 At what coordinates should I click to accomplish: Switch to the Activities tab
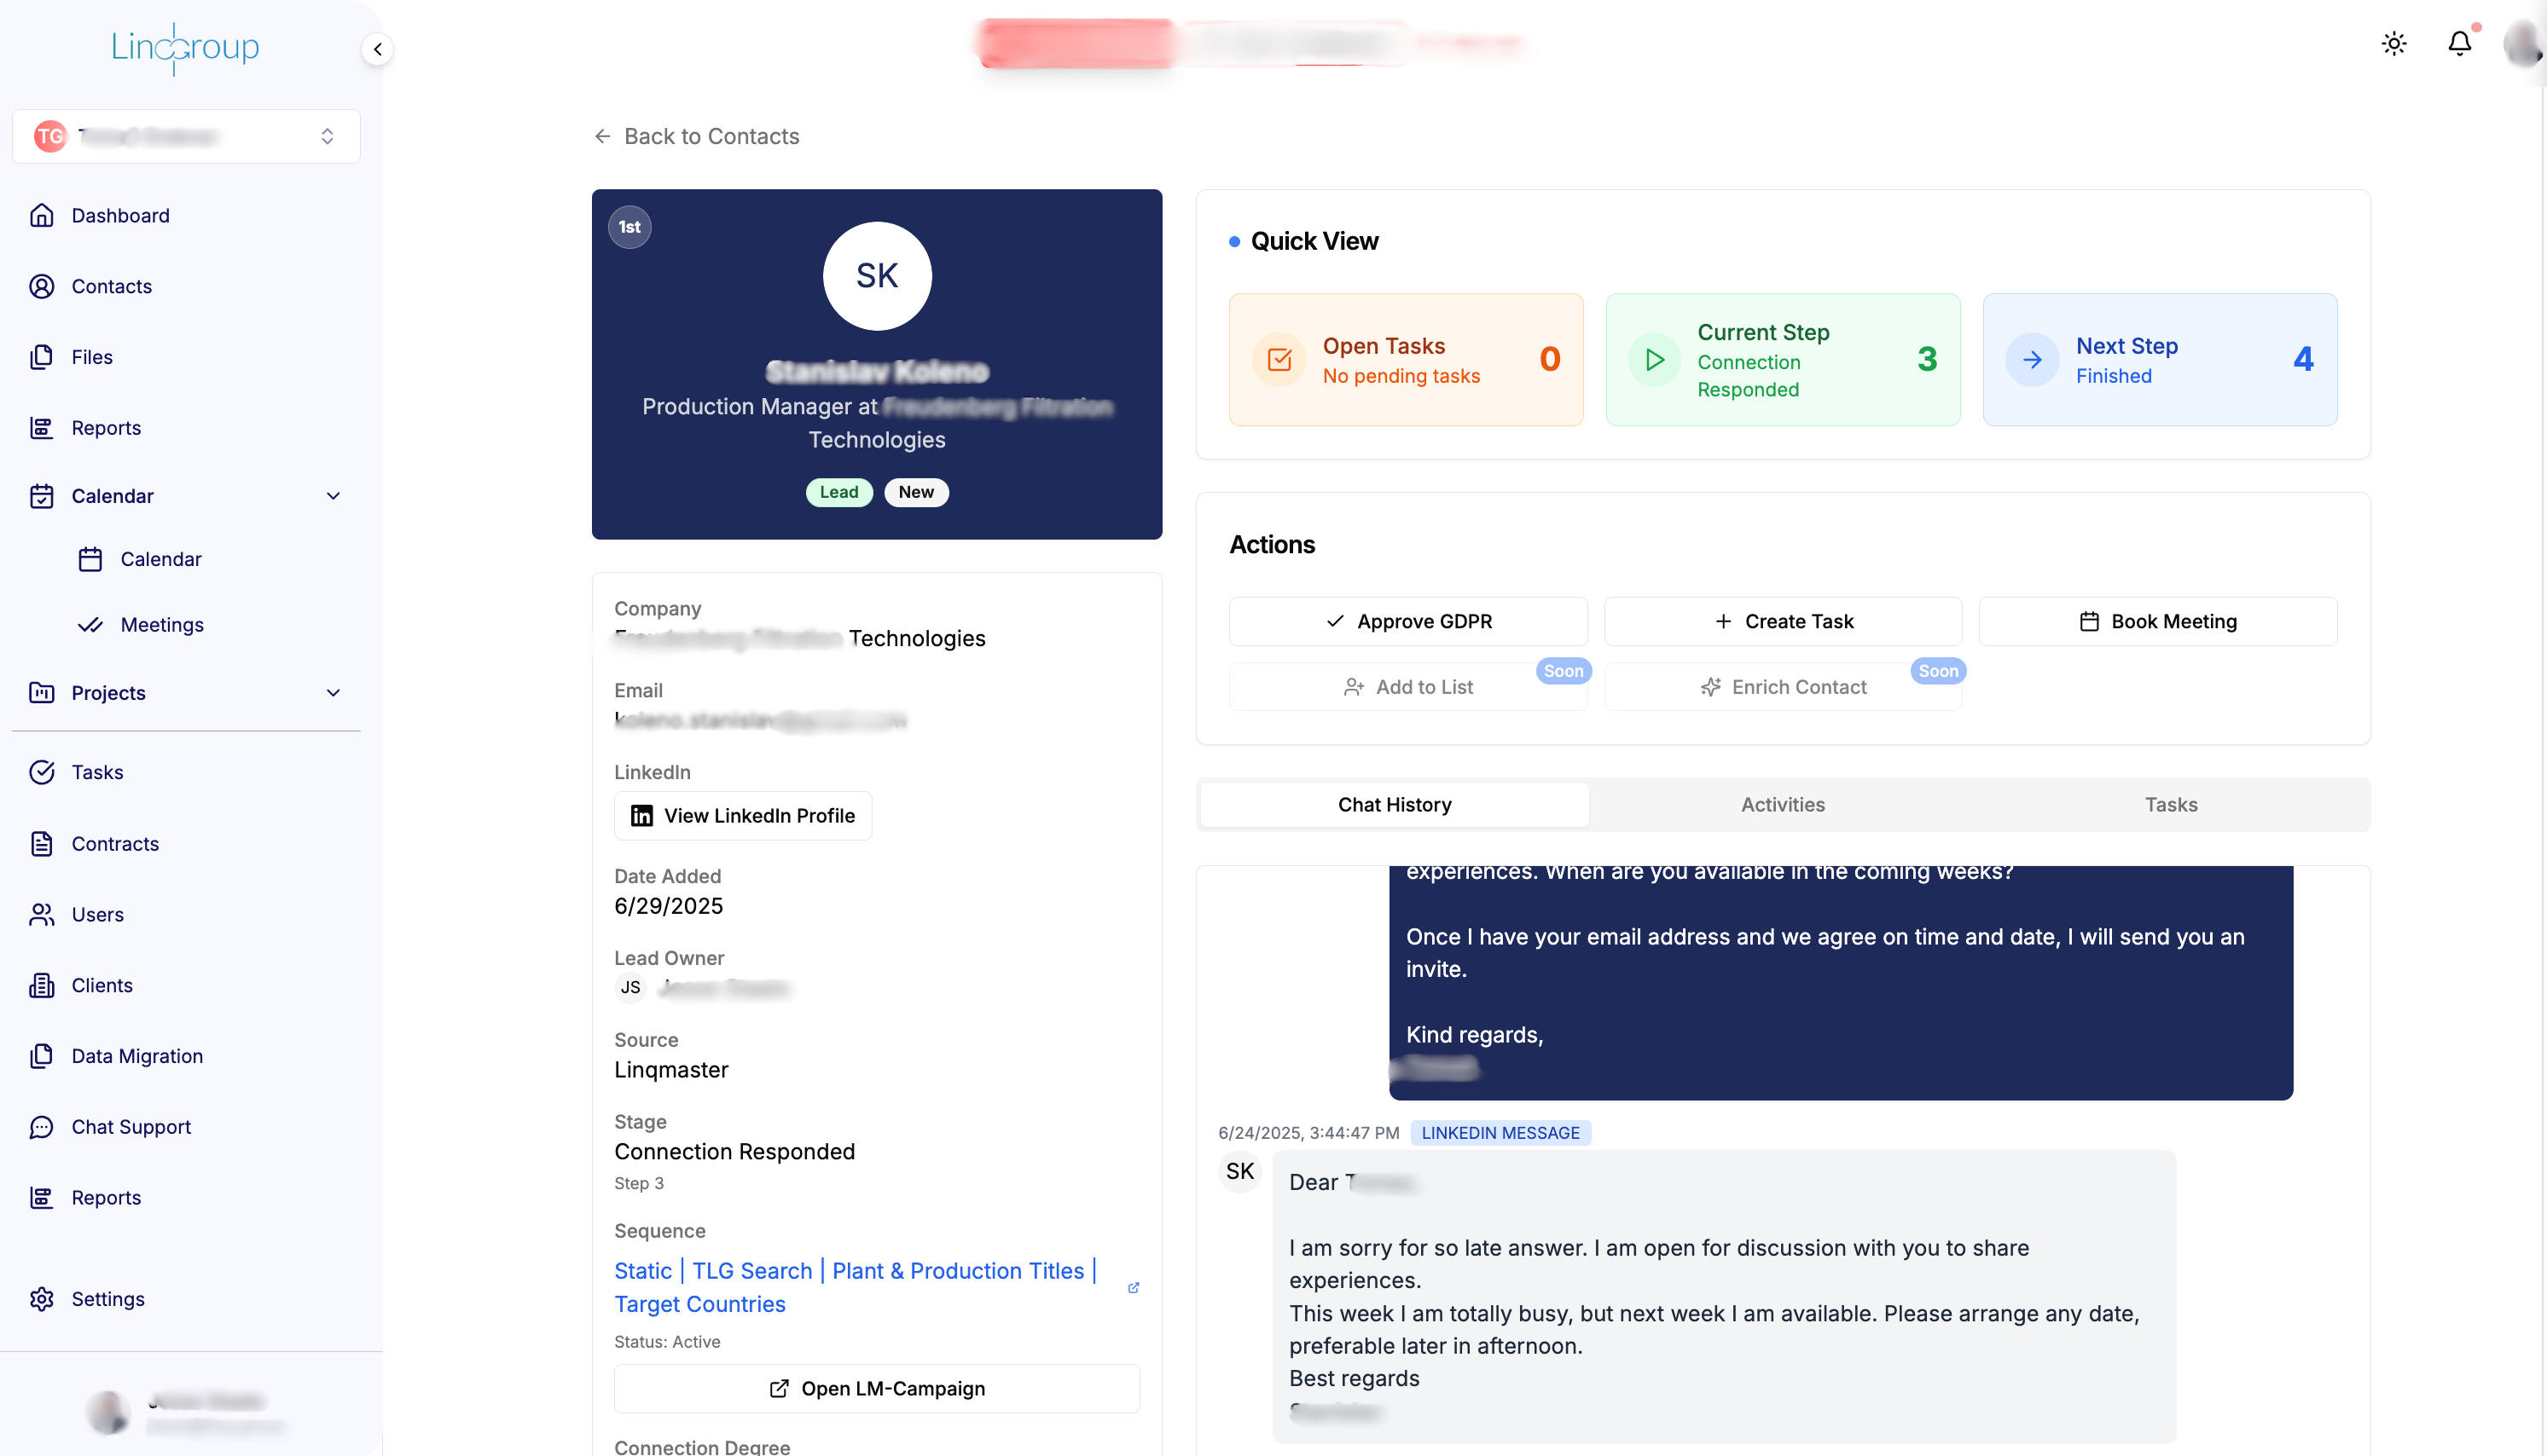pyautogui.click(x=1782, y=804)
